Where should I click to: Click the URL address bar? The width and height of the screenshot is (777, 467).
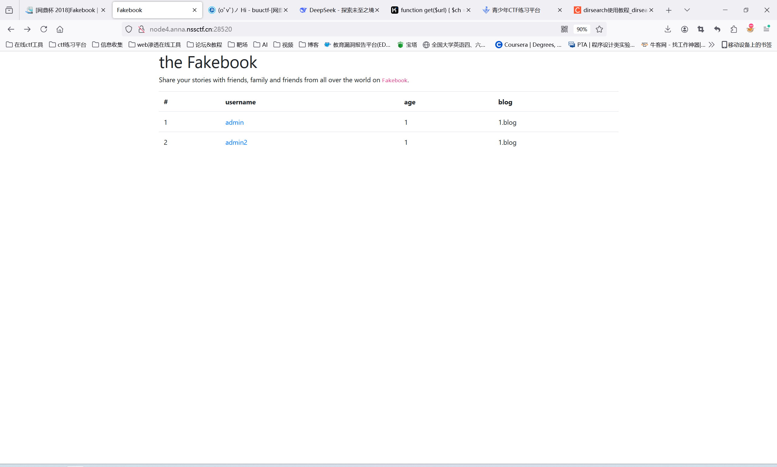(315, 29)
